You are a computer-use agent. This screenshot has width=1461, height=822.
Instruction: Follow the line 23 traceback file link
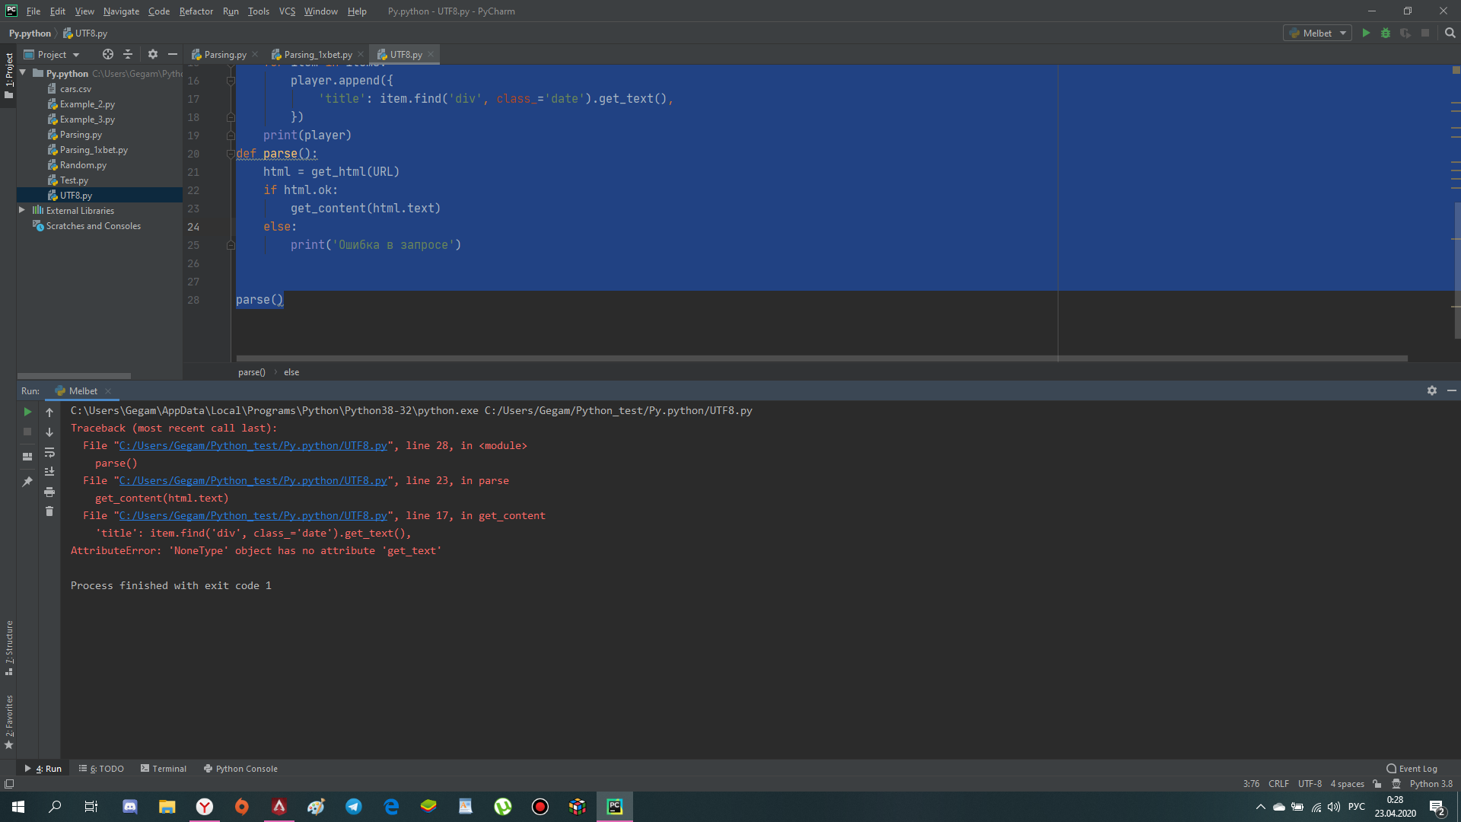[x=253, y=481]
